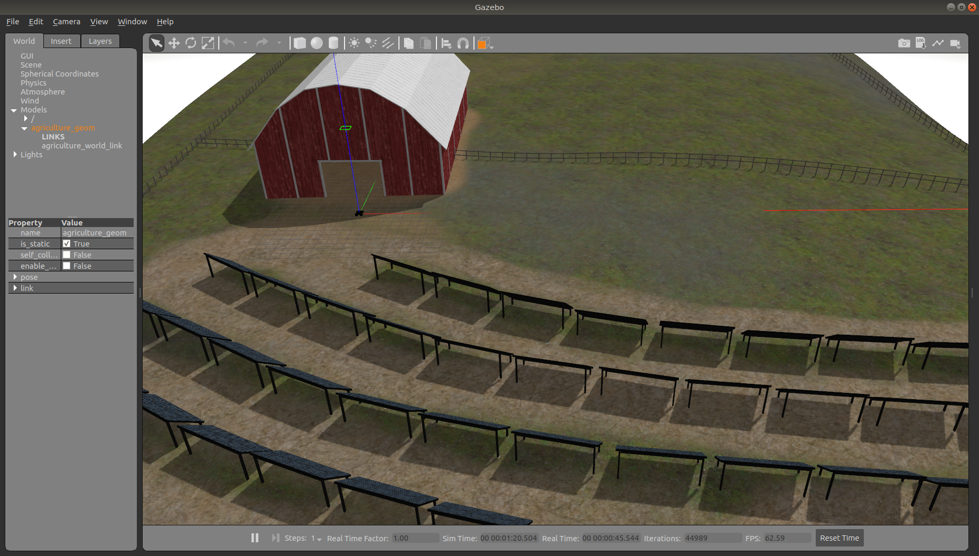The width and height of the screenshot is (979, 556).
Task: Enable the self_collide checkbox
Action: (x=67, y=255)
